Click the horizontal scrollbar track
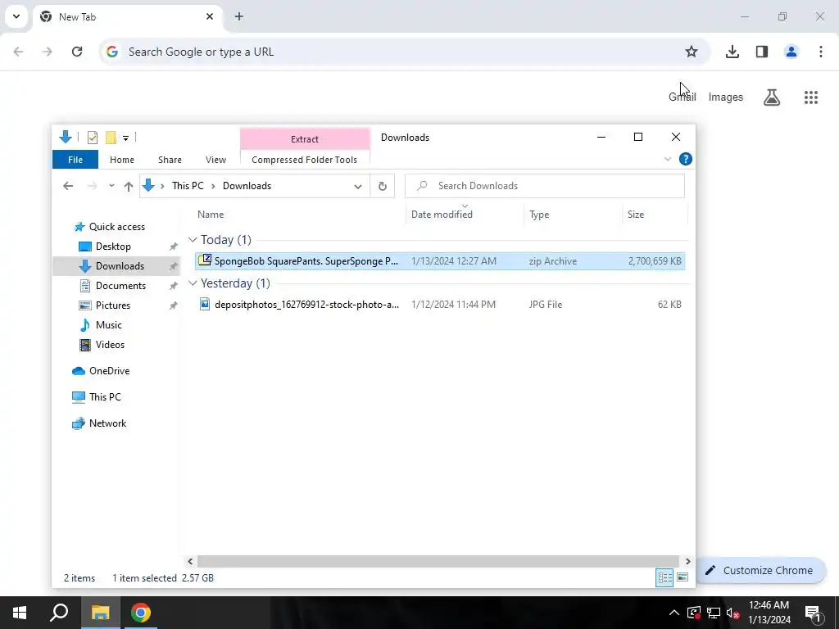839x629 pixels. 439,561
